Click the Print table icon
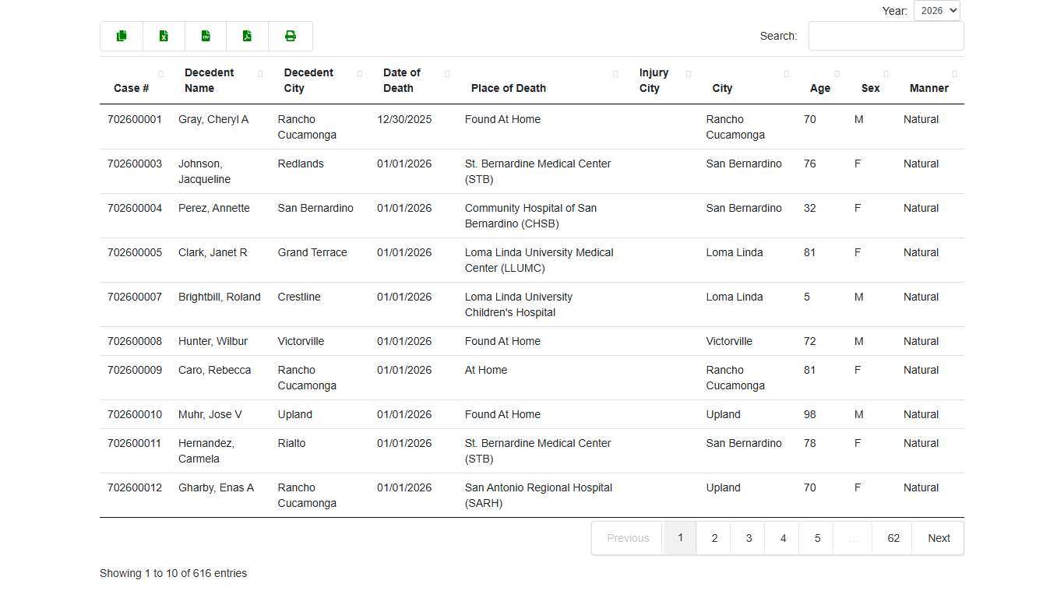This screenshot has width=1064, height=598. point(290,36)
